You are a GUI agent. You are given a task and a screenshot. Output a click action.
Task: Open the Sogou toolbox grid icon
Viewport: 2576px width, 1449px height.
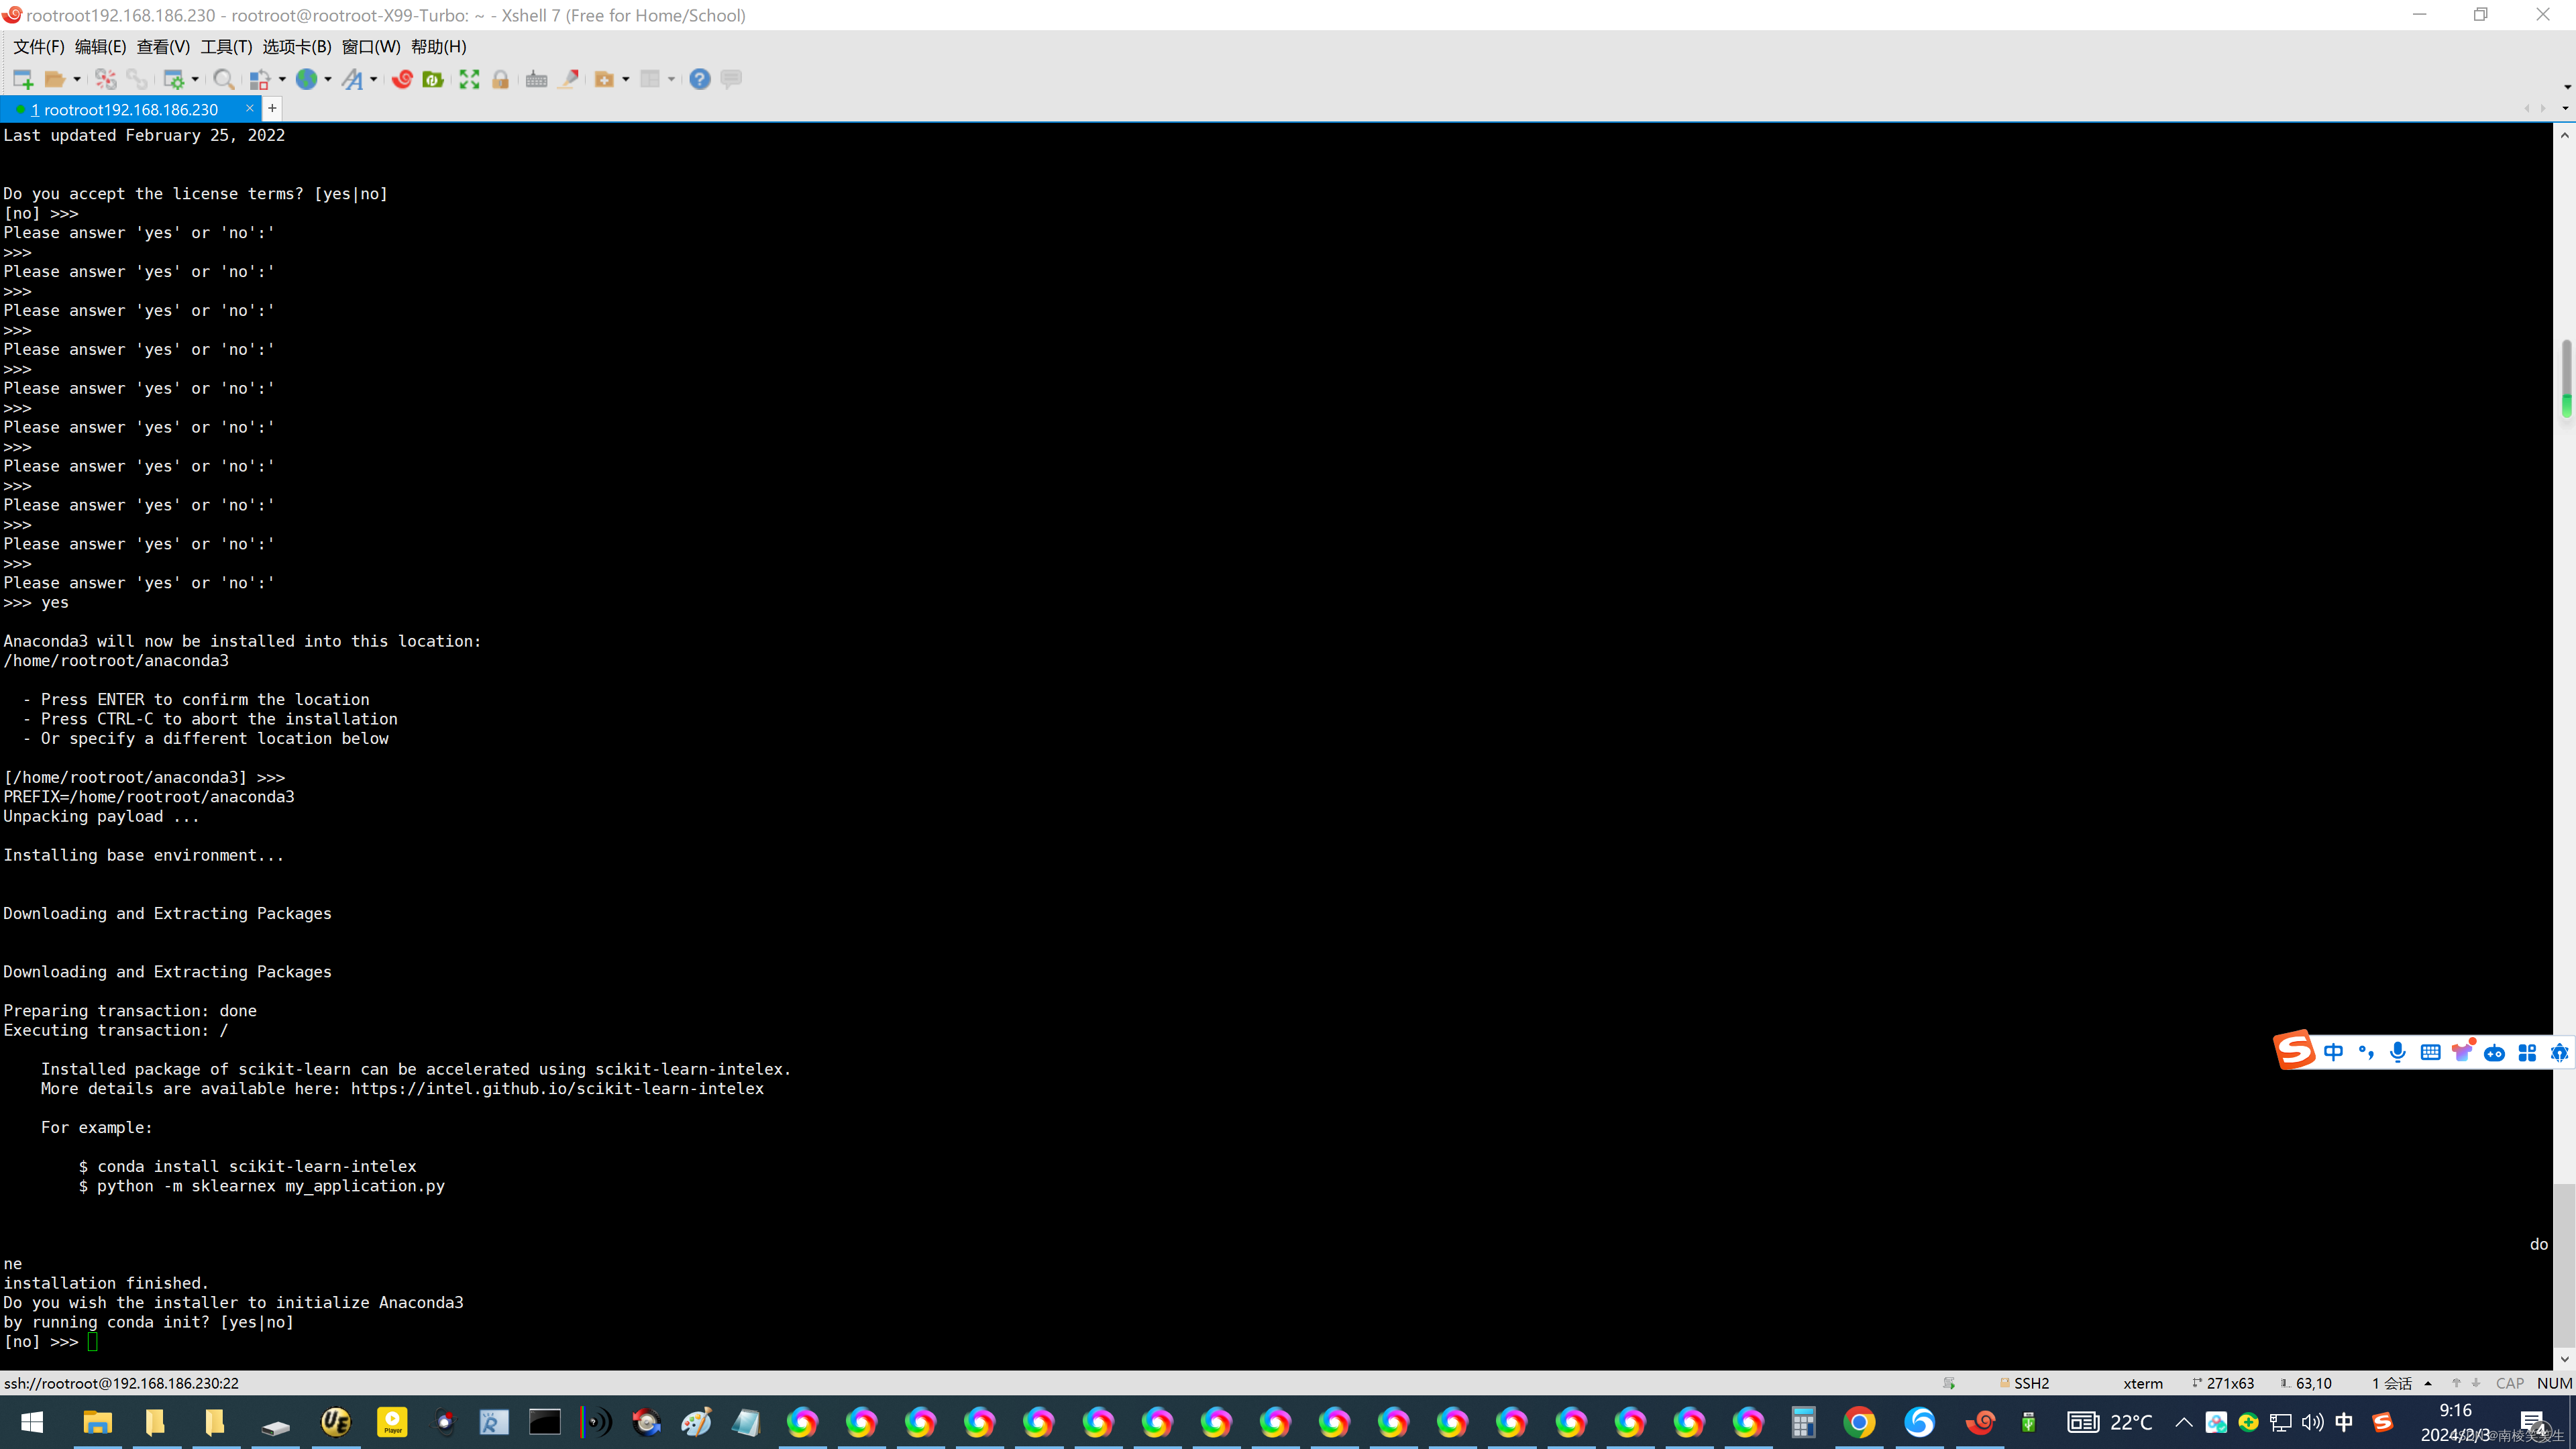click(x=2527, y=1052)
